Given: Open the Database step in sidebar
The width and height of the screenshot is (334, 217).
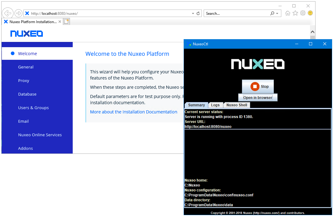Looking at the screenshot, I should (x=27, y=94).
